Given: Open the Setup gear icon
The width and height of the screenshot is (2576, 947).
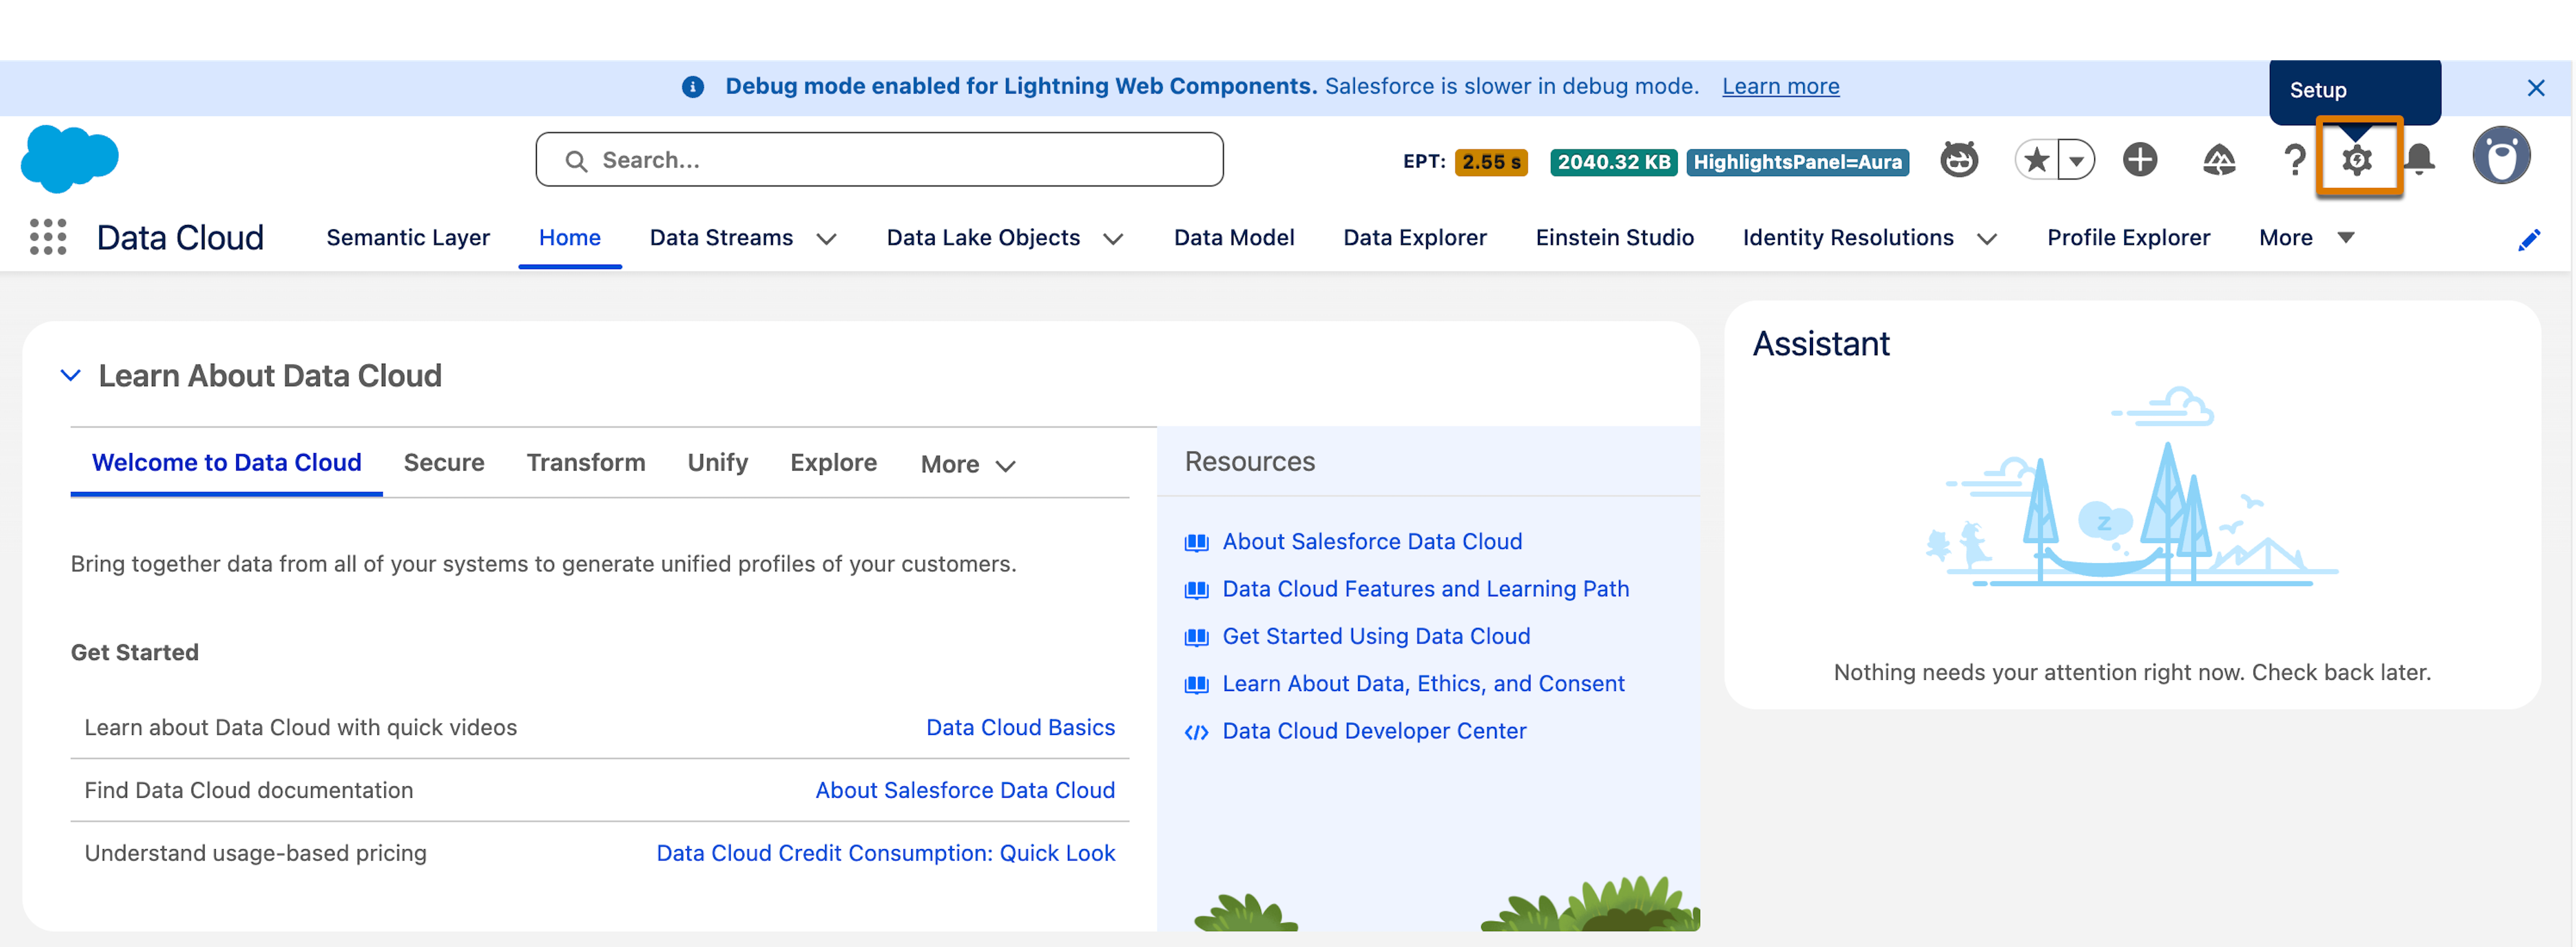Looking at the screenshot, I should 2357,159.
